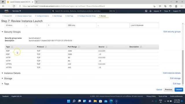
Task: Open a new browser tab
Action: tap(37, 2)
